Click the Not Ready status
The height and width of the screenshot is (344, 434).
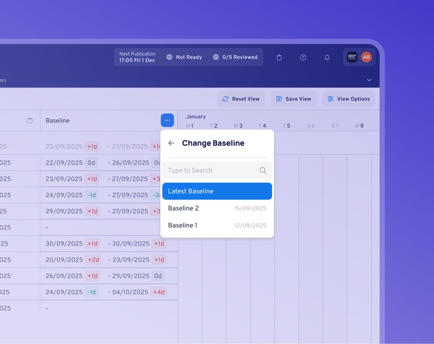click(x=184, y=57)
